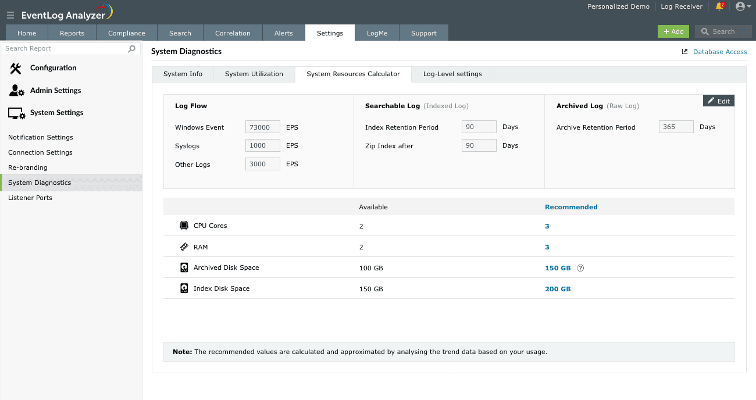Click the Windows Event EPS field
Image resolution: width=756 pixels, height=400 pixels.
pyautogui.click(x=262, y=127)
